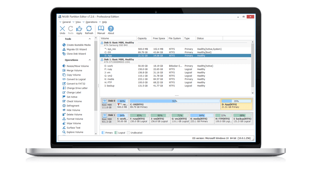Click the Hide Volume icon
Screen dimensions: 311x169
point(64,110)
